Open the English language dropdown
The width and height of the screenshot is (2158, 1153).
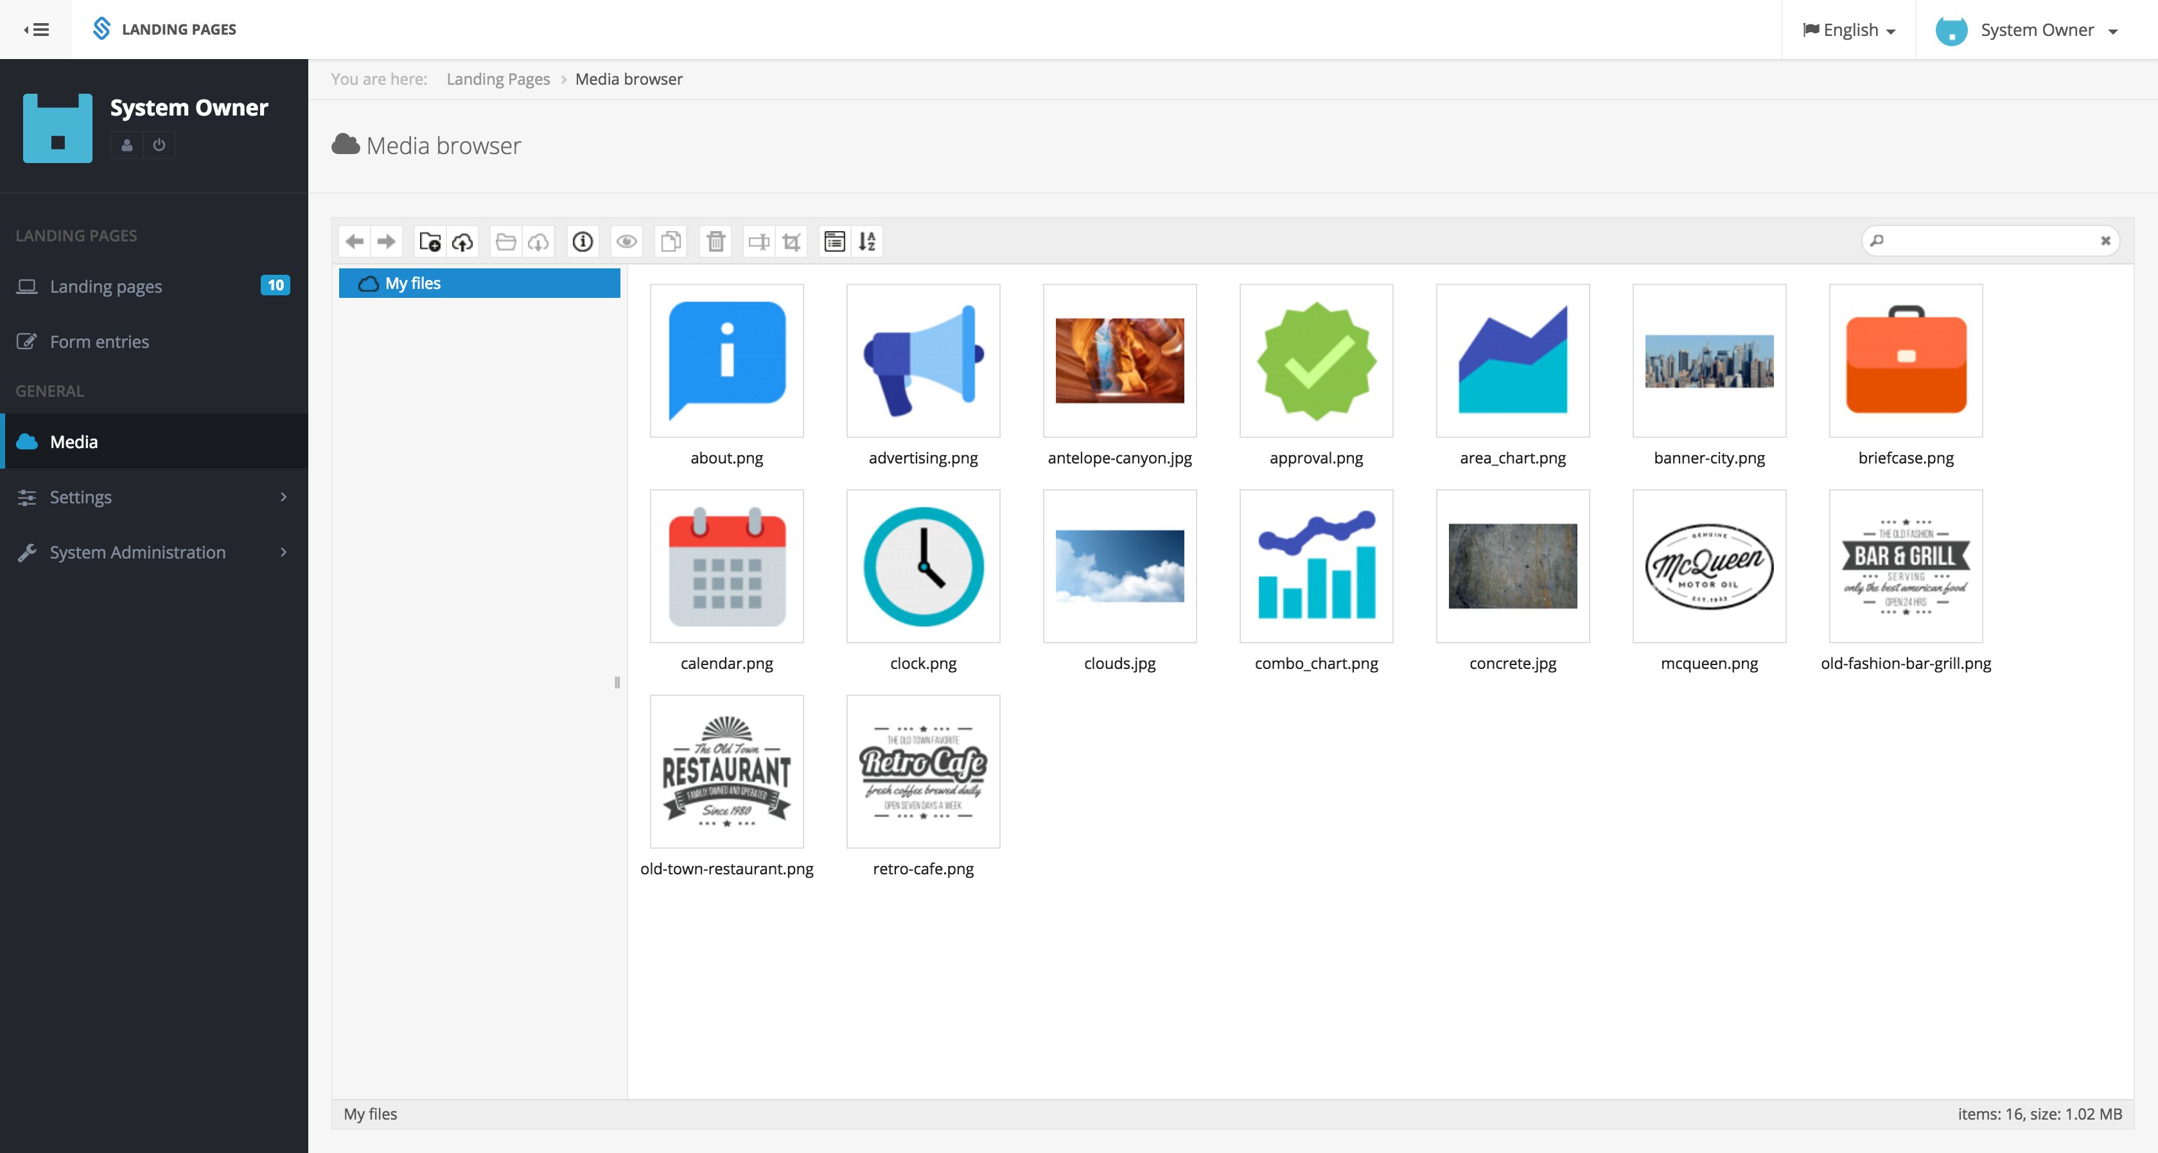pos(1849,30)
